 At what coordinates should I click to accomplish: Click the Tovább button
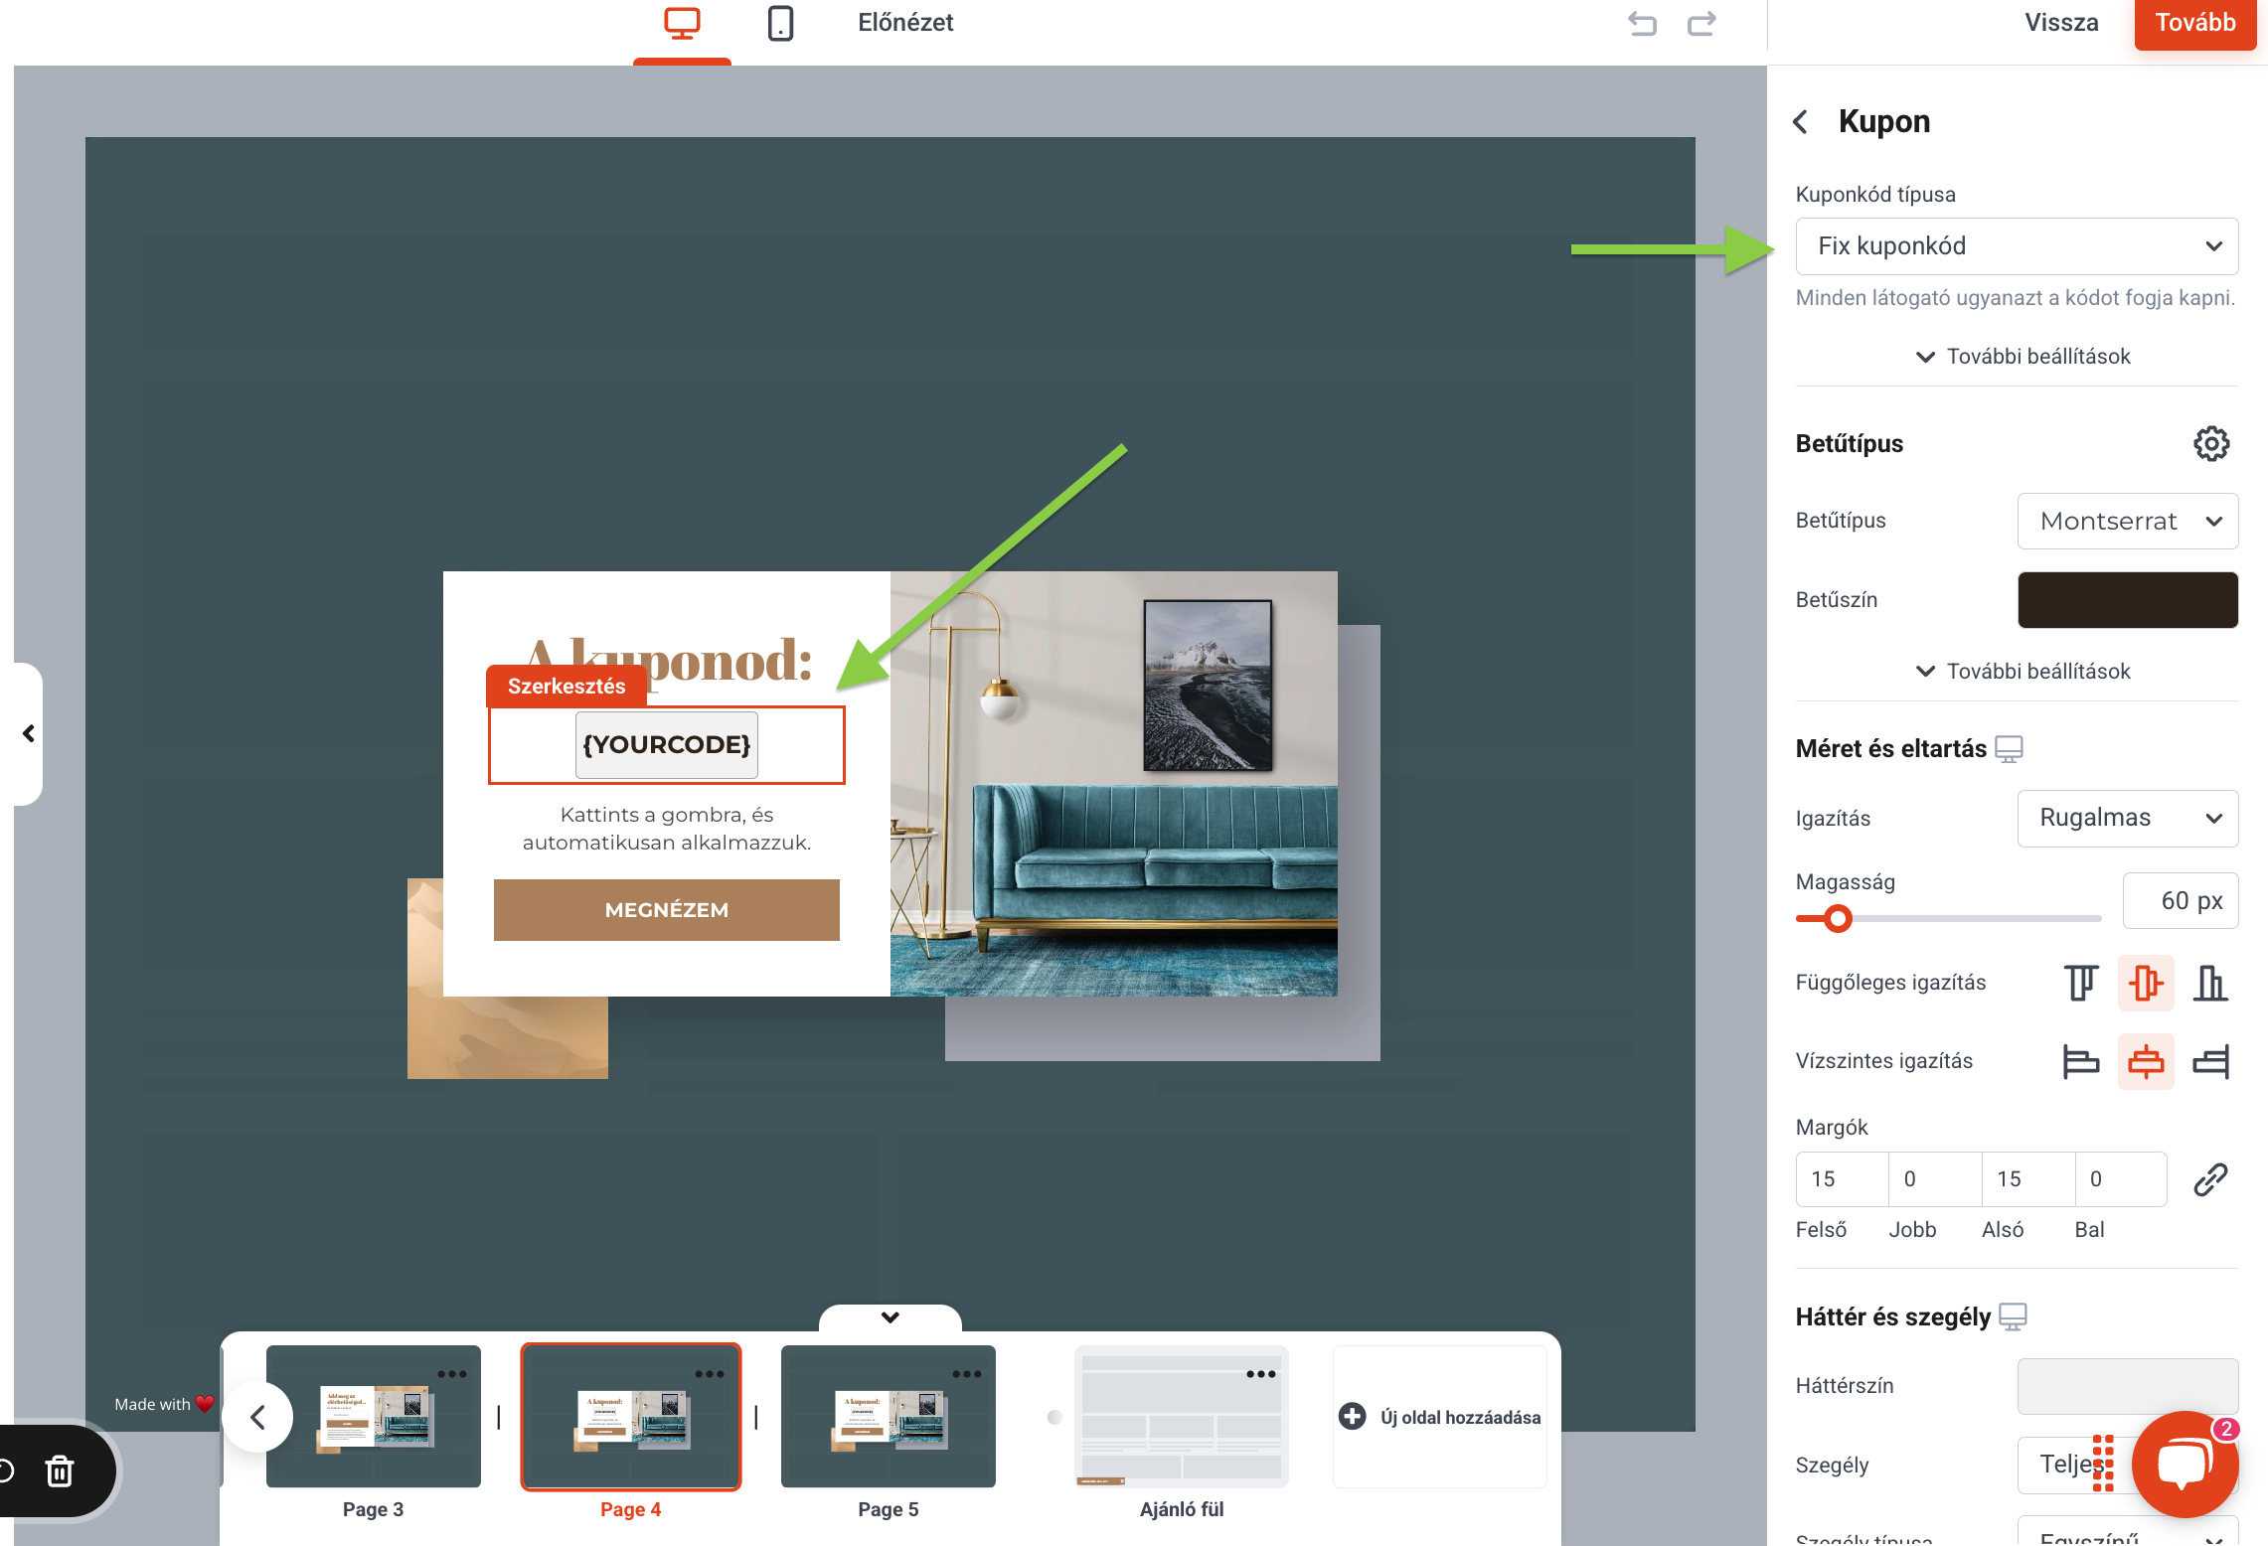click(x=2195, y=23)
